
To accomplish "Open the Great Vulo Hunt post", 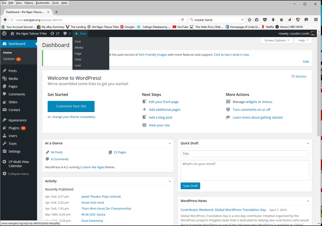I will pyautogui.click(x=93, y=202).
